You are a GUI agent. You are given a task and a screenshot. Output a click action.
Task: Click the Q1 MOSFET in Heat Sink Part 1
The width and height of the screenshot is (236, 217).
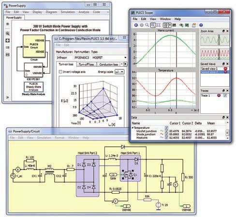pos(128,175)
